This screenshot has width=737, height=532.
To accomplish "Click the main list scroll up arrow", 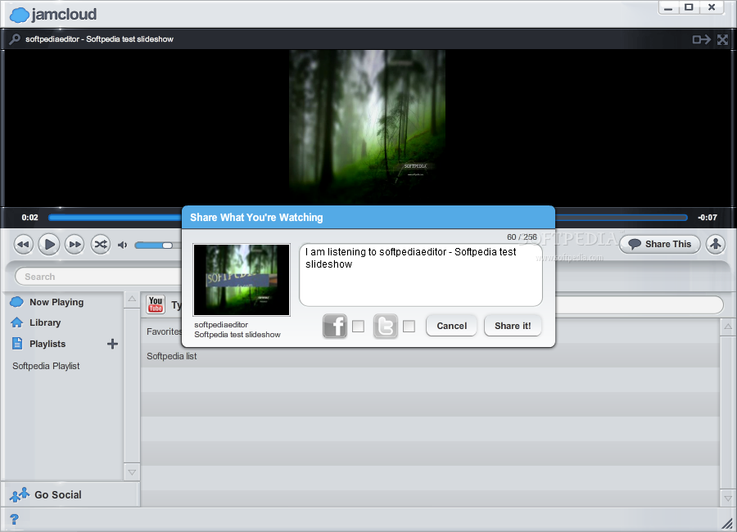I will pyautogui.click(x=728, y=327).
